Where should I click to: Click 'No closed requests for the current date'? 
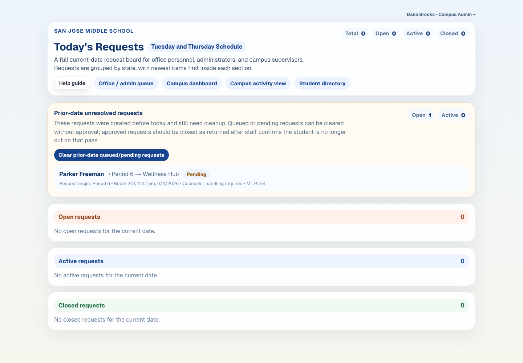[107, 319]
